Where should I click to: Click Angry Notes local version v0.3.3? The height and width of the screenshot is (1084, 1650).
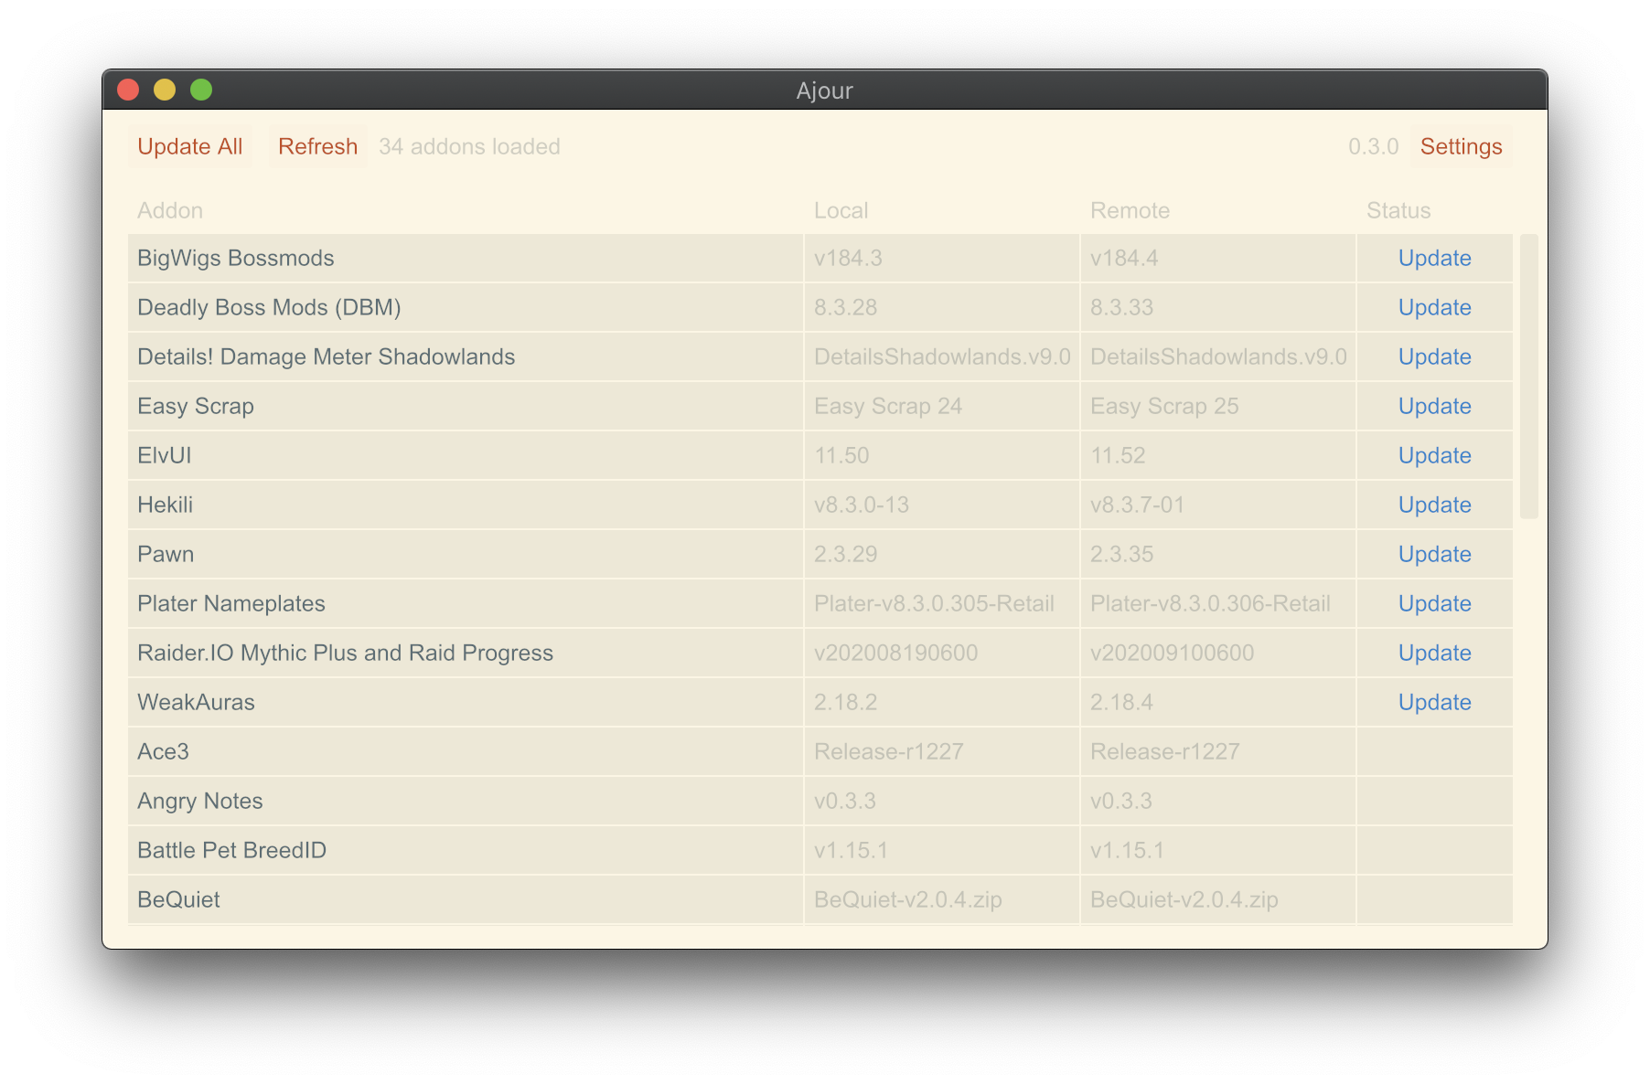click(844, 801)
